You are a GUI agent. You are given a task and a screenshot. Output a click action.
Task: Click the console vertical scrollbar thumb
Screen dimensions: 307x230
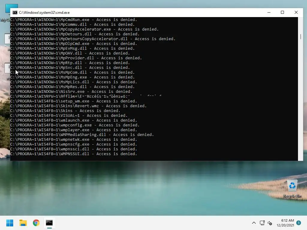click(300, 37)
